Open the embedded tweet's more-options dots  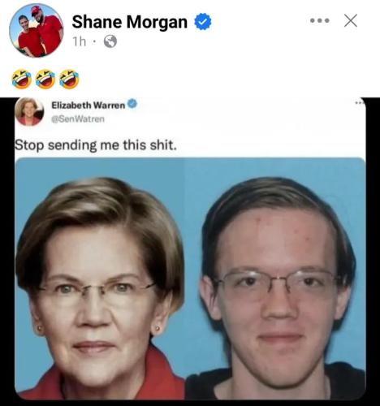pos(360,103)
